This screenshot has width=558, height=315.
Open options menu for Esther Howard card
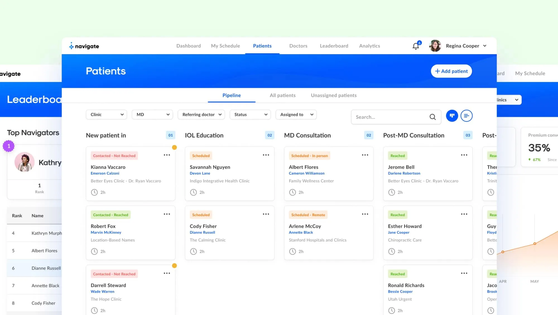point(464,214)
